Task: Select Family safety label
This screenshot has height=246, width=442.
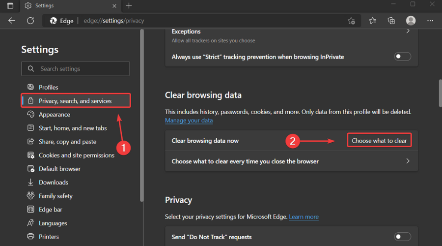Action: (x=55, y=196)
